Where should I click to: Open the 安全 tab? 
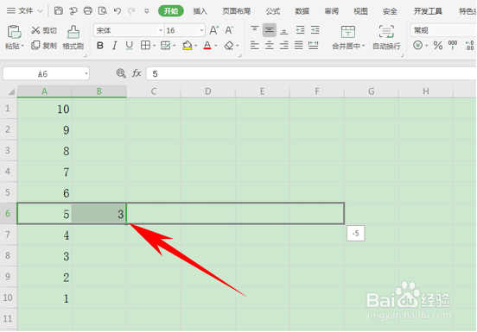[390, 11]
